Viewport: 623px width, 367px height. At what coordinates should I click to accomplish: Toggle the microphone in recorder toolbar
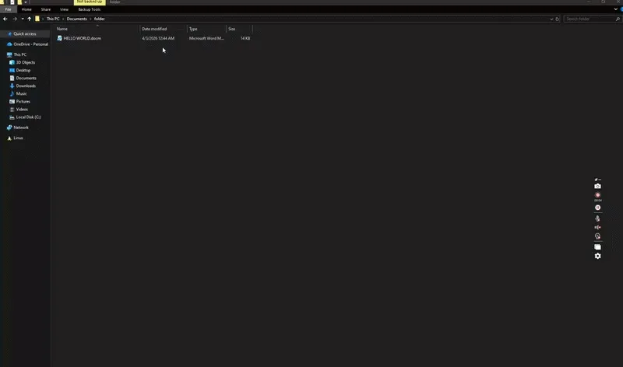(597, 218)
